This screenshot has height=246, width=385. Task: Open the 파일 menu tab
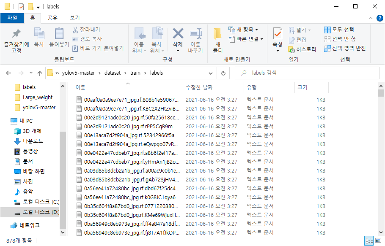point(12,18)
